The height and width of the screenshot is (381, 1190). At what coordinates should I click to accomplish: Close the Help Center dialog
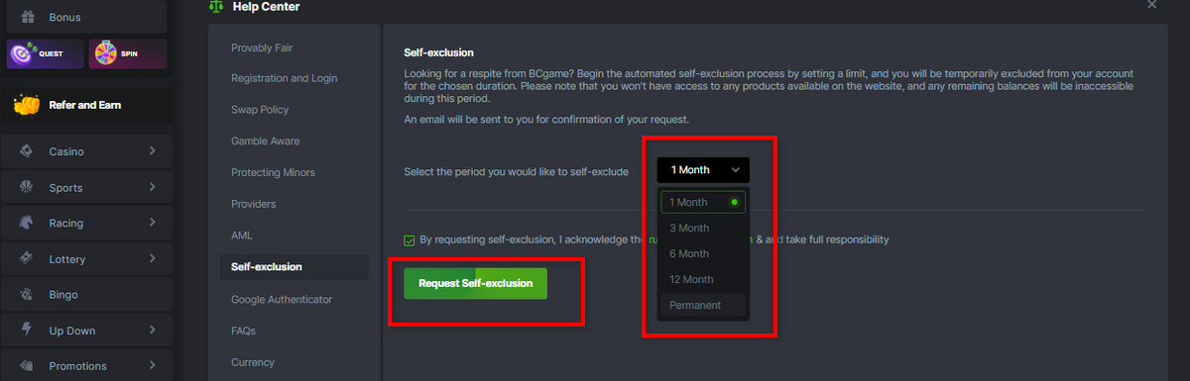(1151, 5)
